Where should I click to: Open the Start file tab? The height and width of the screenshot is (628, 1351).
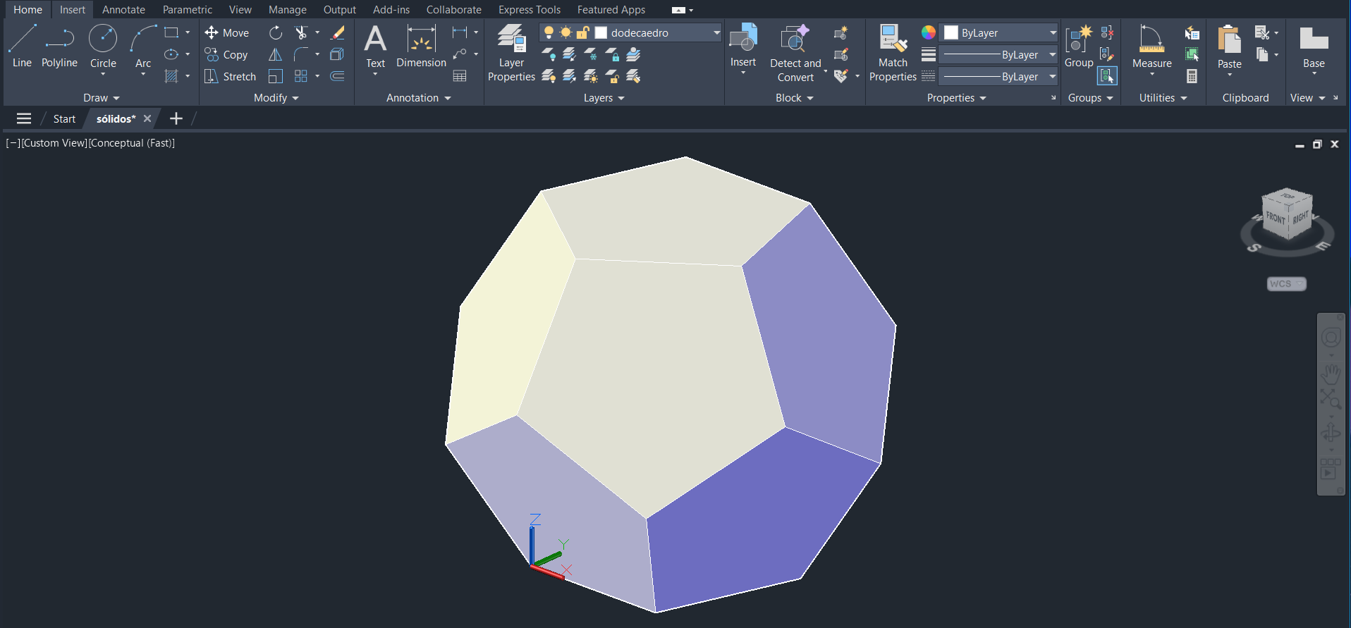tap(64, 119)
